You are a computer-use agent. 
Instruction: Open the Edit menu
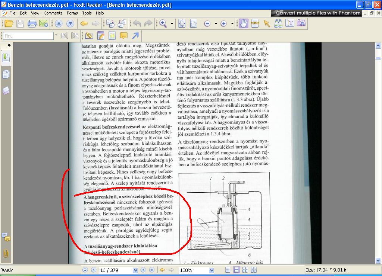click(x=23, y=13)
